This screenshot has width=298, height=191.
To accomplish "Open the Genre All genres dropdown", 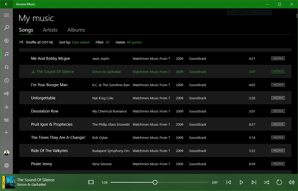I will 134,42.
